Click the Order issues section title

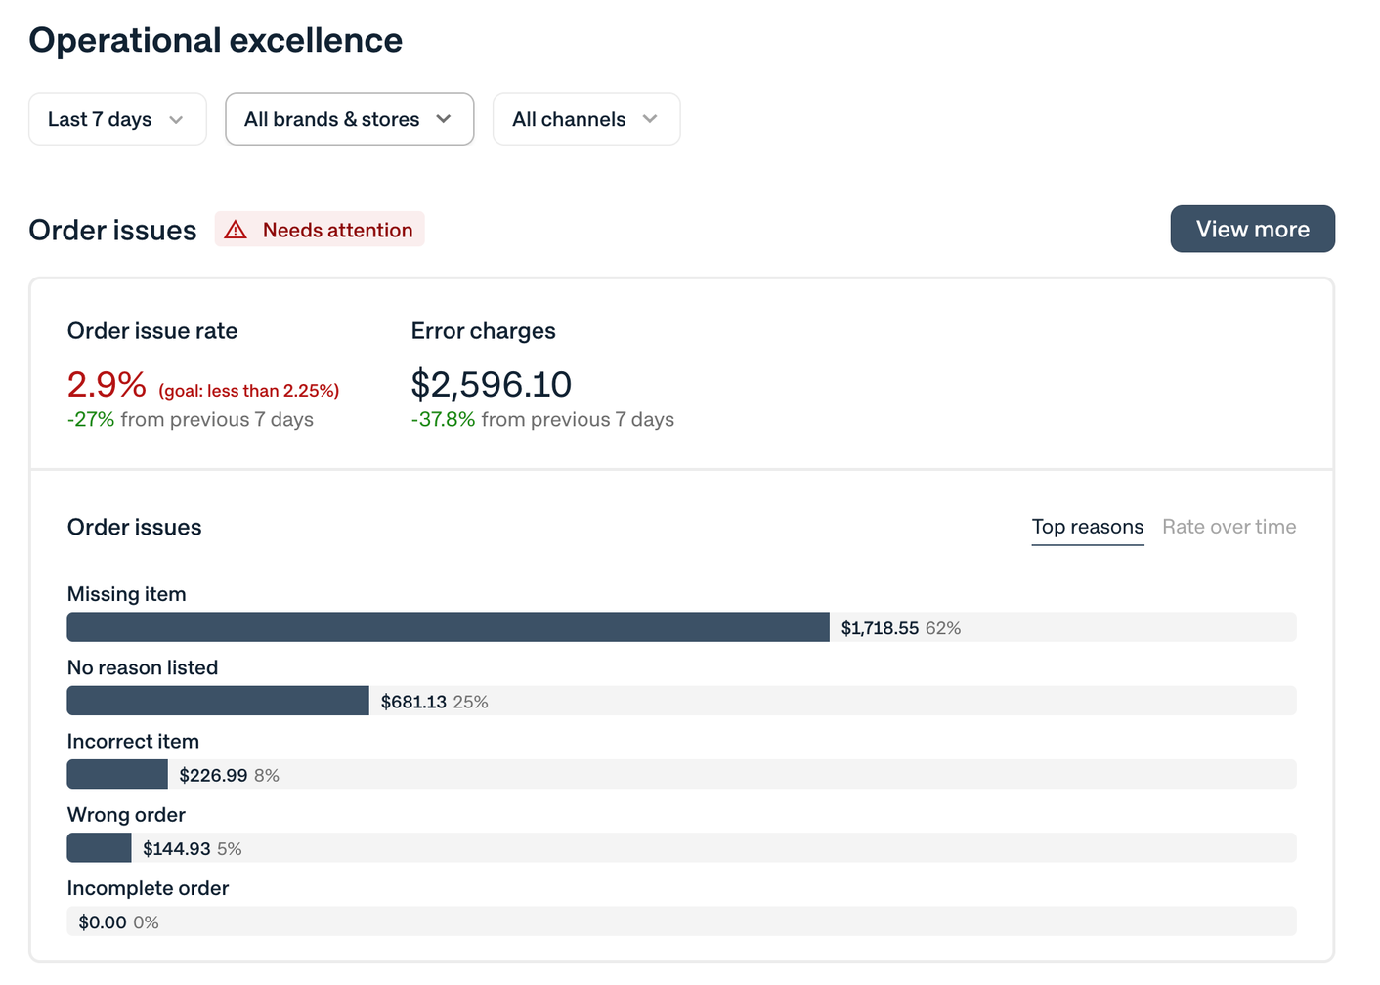[112, 230]
